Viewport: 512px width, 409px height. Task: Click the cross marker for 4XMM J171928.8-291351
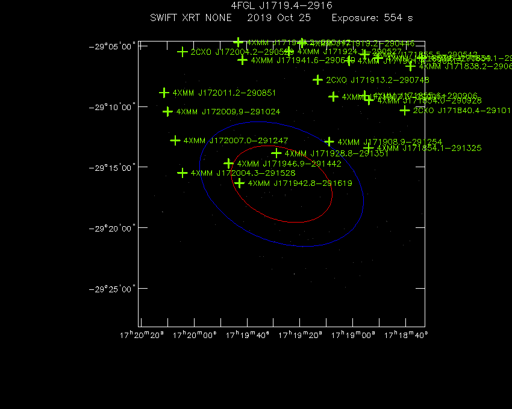click(x=276, y=153)
